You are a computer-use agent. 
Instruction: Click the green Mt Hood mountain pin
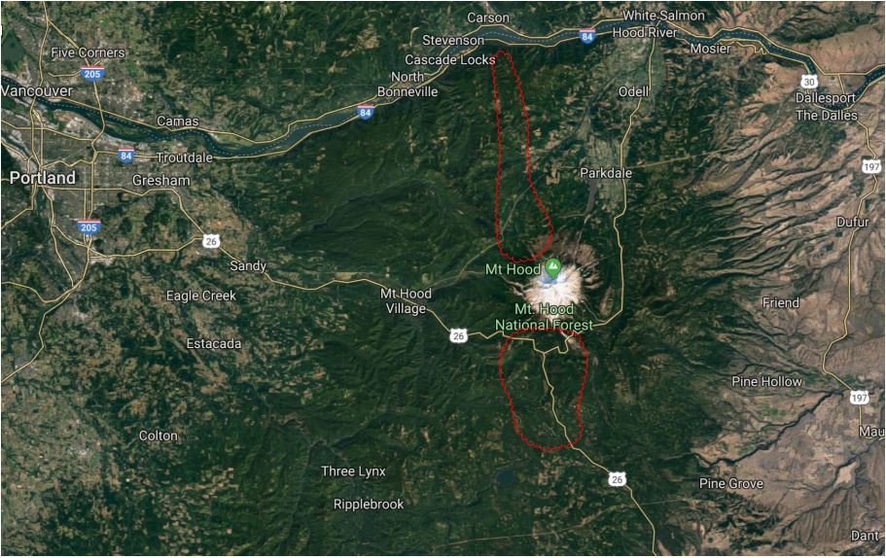553,266
